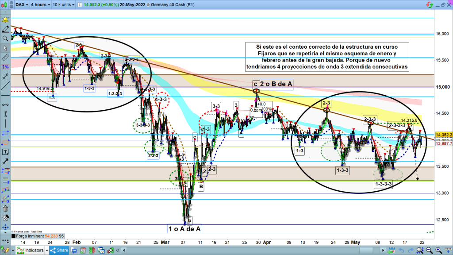The image size is (453, 255).
Task: Open the DAX instrument dropdown
Action: [22, 5]
